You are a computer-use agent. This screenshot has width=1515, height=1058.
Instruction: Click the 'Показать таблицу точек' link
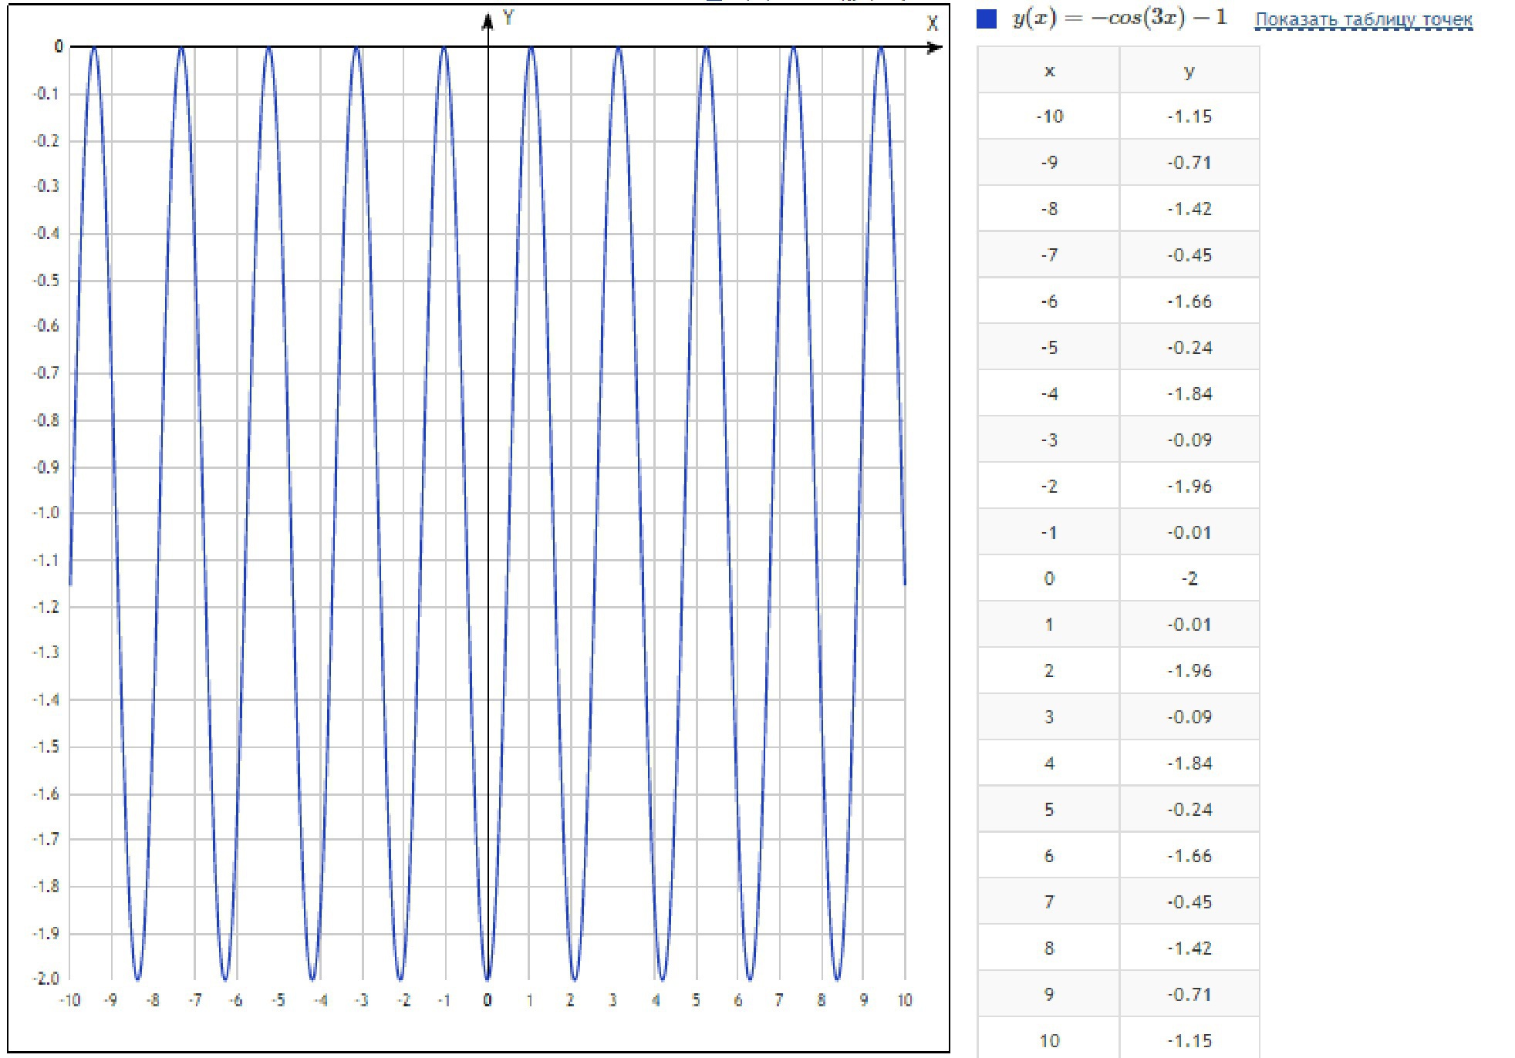tap(1363, 20)
